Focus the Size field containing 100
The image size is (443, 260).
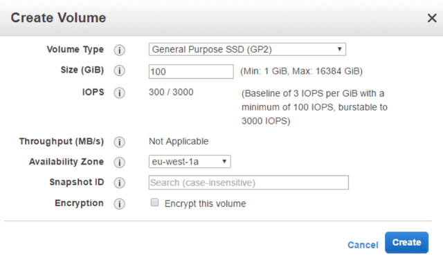tap(191, 71)
